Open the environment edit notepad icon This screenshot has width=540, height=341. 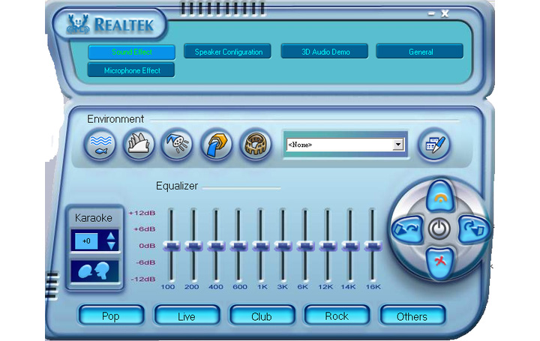click(433, 145)
